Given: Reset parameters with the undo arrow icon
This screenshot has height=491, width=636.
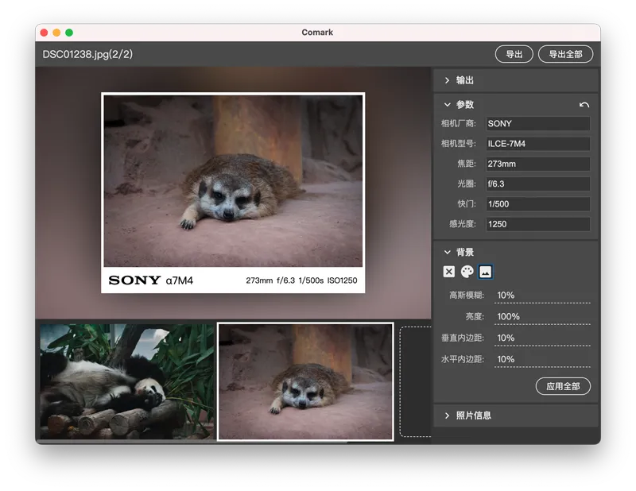Looking at the screenshot, I should click(584, 105).
